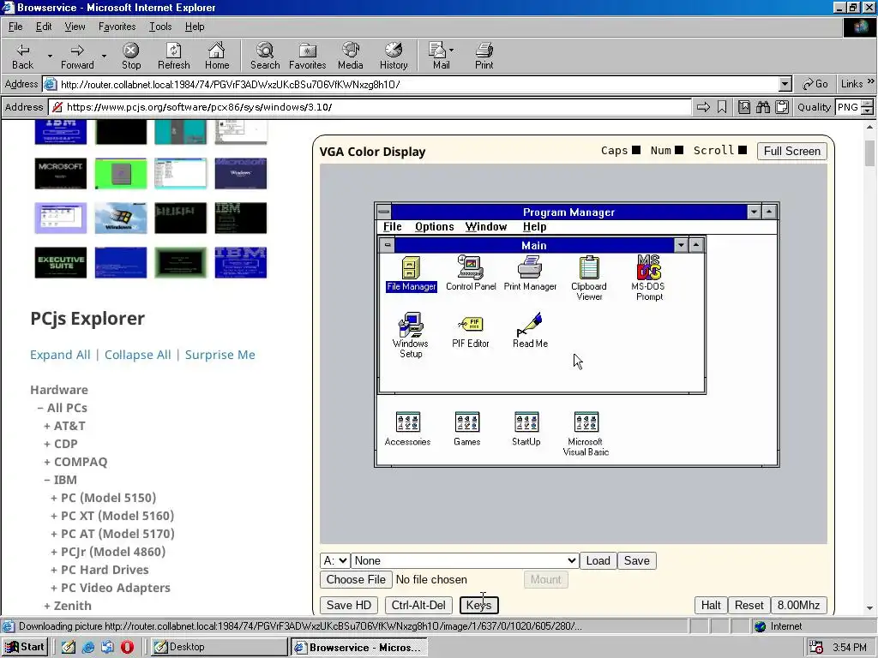Open the Microsoft Visual Basic group icon
Image resolution: width=878 pixels, height=658 pixels.
click(586, 434)
